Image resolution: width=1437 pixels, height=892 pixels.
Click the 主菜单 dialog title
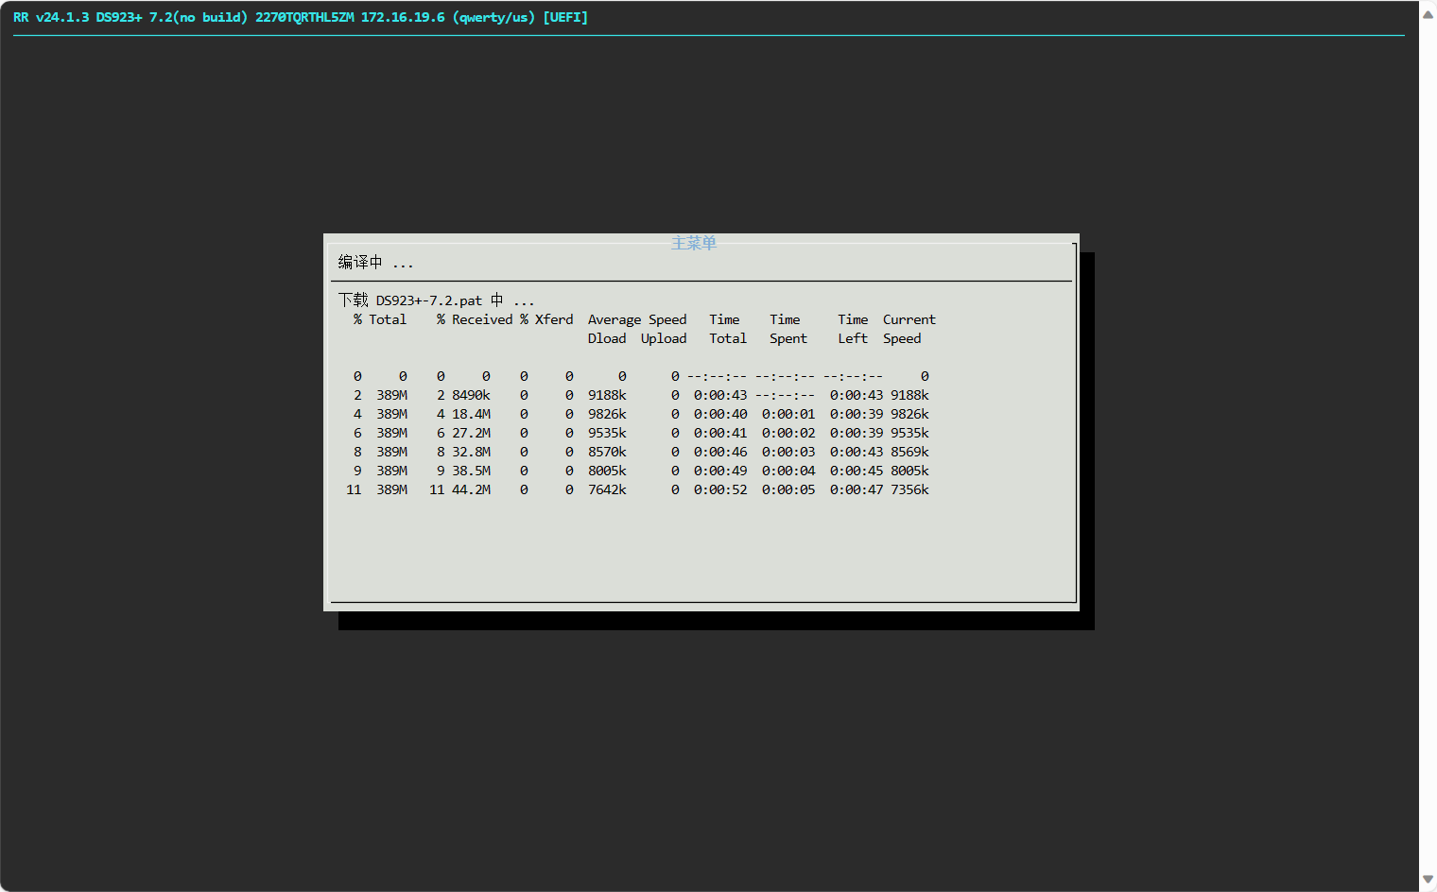[x=693, y=243]
